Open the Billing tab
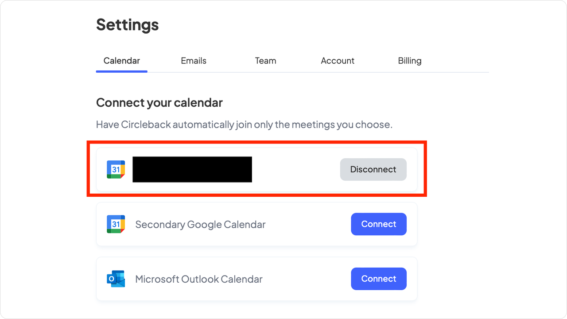Screen dimensions: 567x319 (x=410, y=61)
